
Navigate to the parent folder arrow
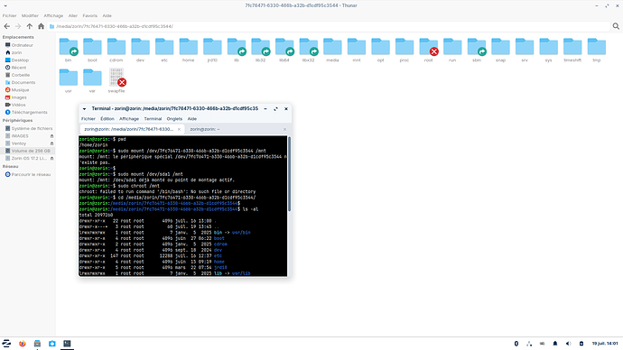30,26
